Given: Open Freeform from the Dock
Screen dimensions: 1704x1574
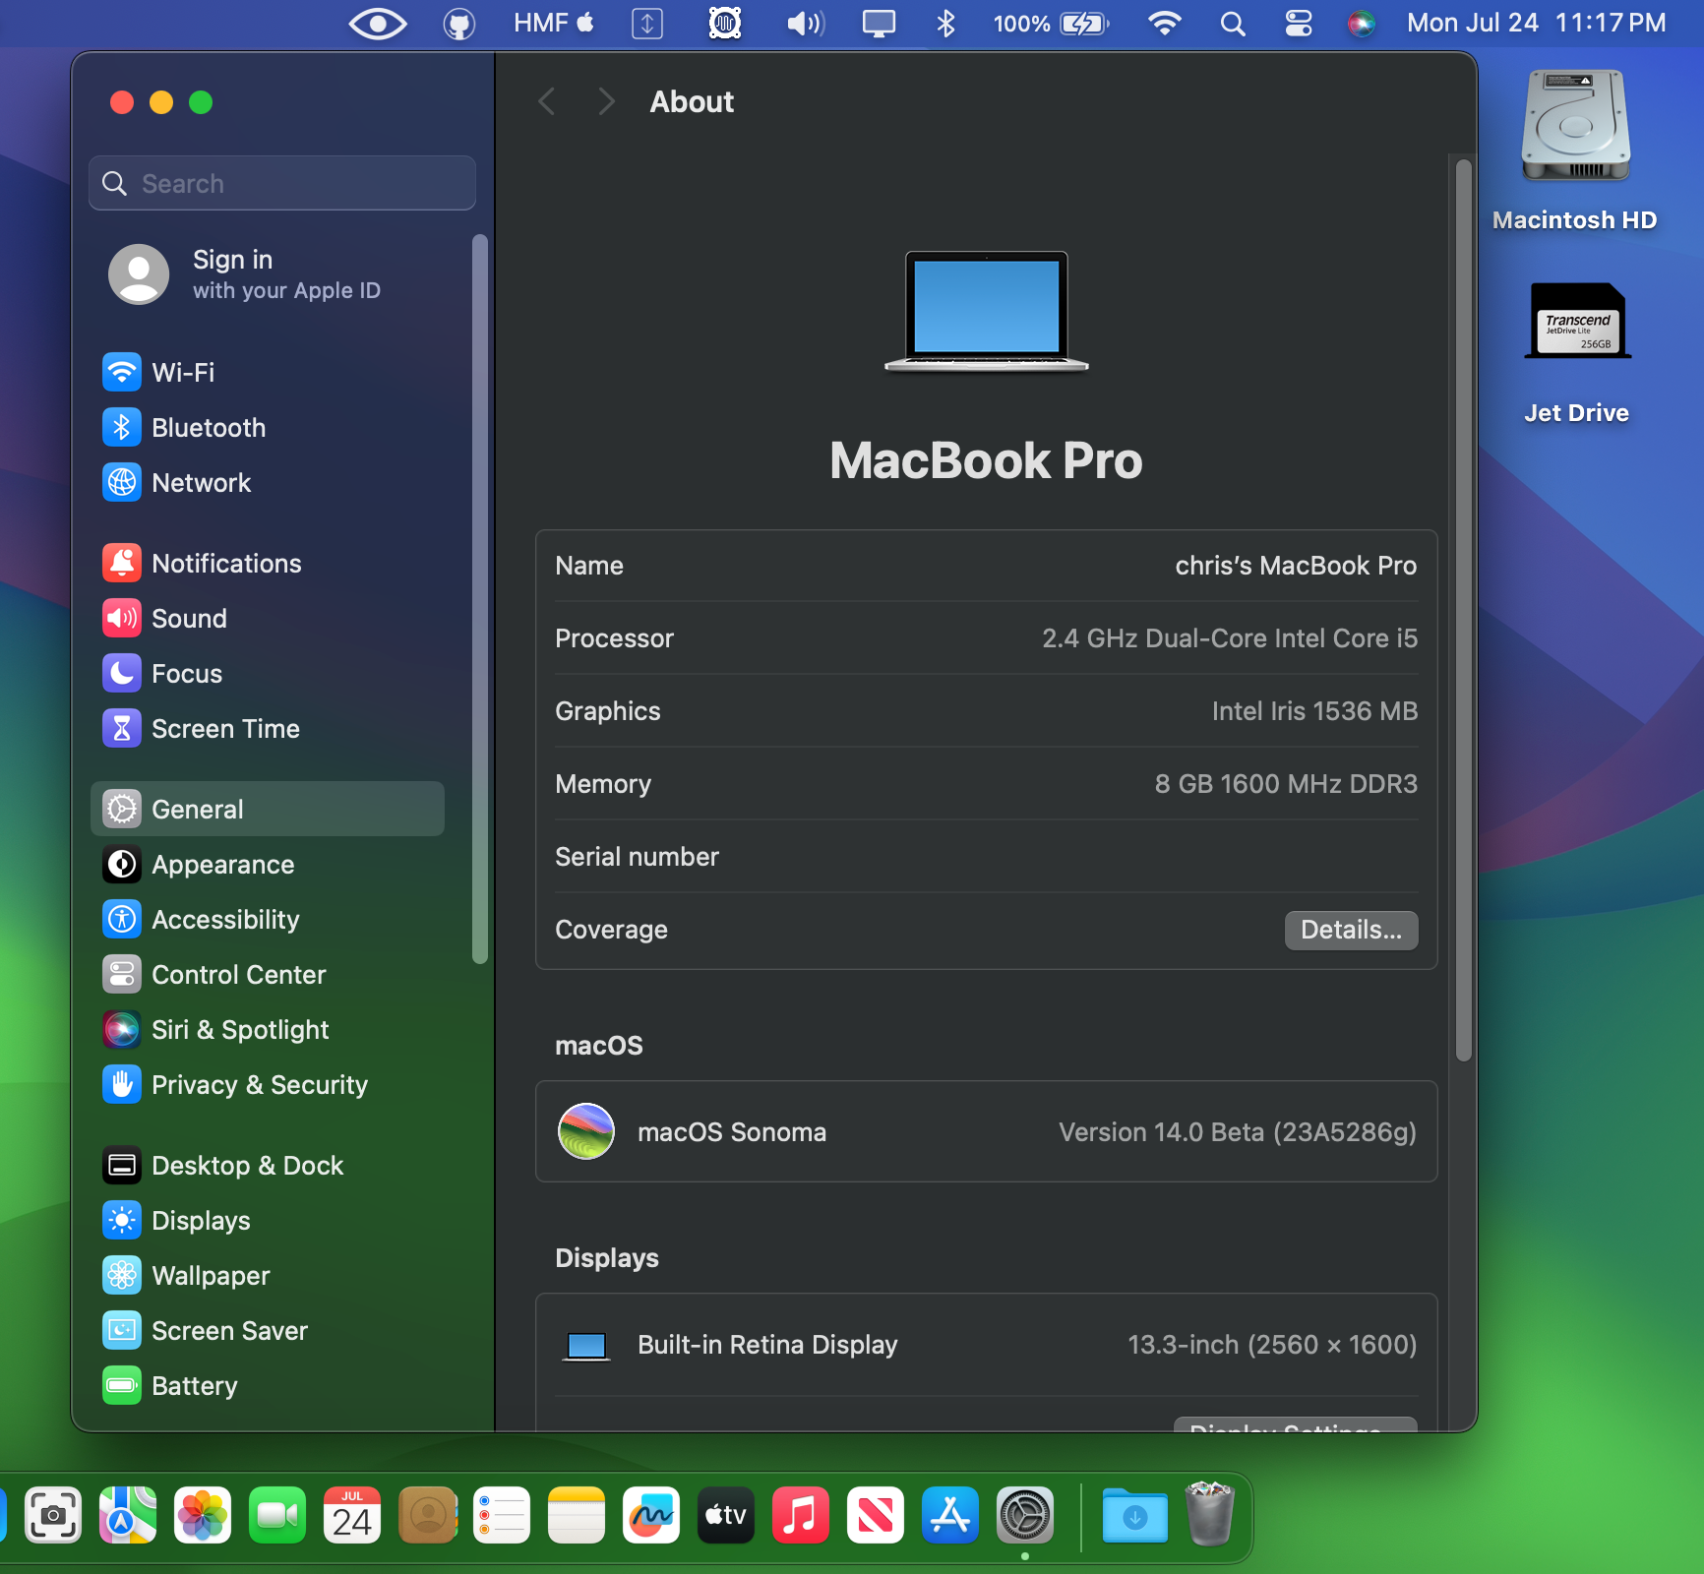Looking at the screenshot, I should (x=651, y=1515).
